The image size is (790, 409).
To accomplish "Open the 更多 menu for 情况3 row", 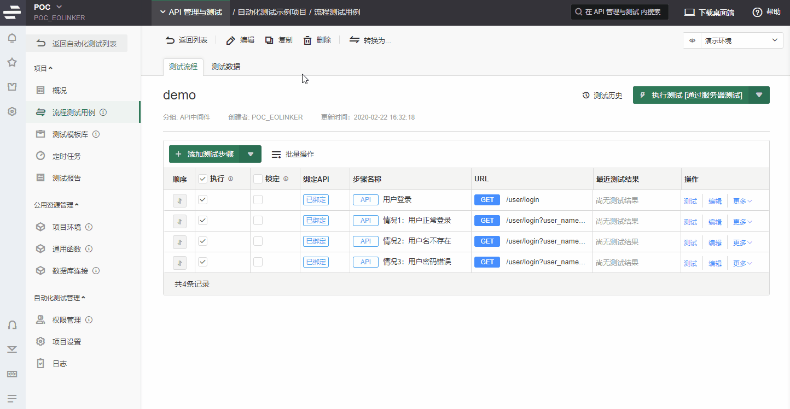I will click(742, 263).
